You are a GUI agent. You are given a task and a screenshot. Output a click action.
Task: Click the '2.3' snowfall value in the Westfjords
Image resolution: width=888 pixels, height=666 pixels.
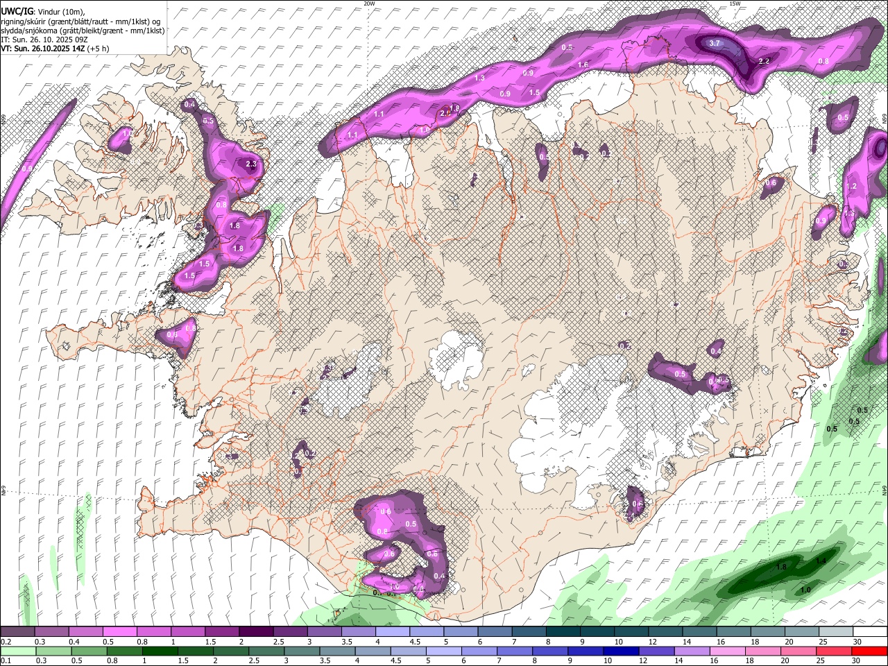[251, 164]
